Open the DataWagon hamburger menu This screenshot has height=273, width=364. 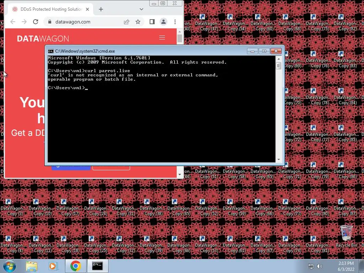162,38
